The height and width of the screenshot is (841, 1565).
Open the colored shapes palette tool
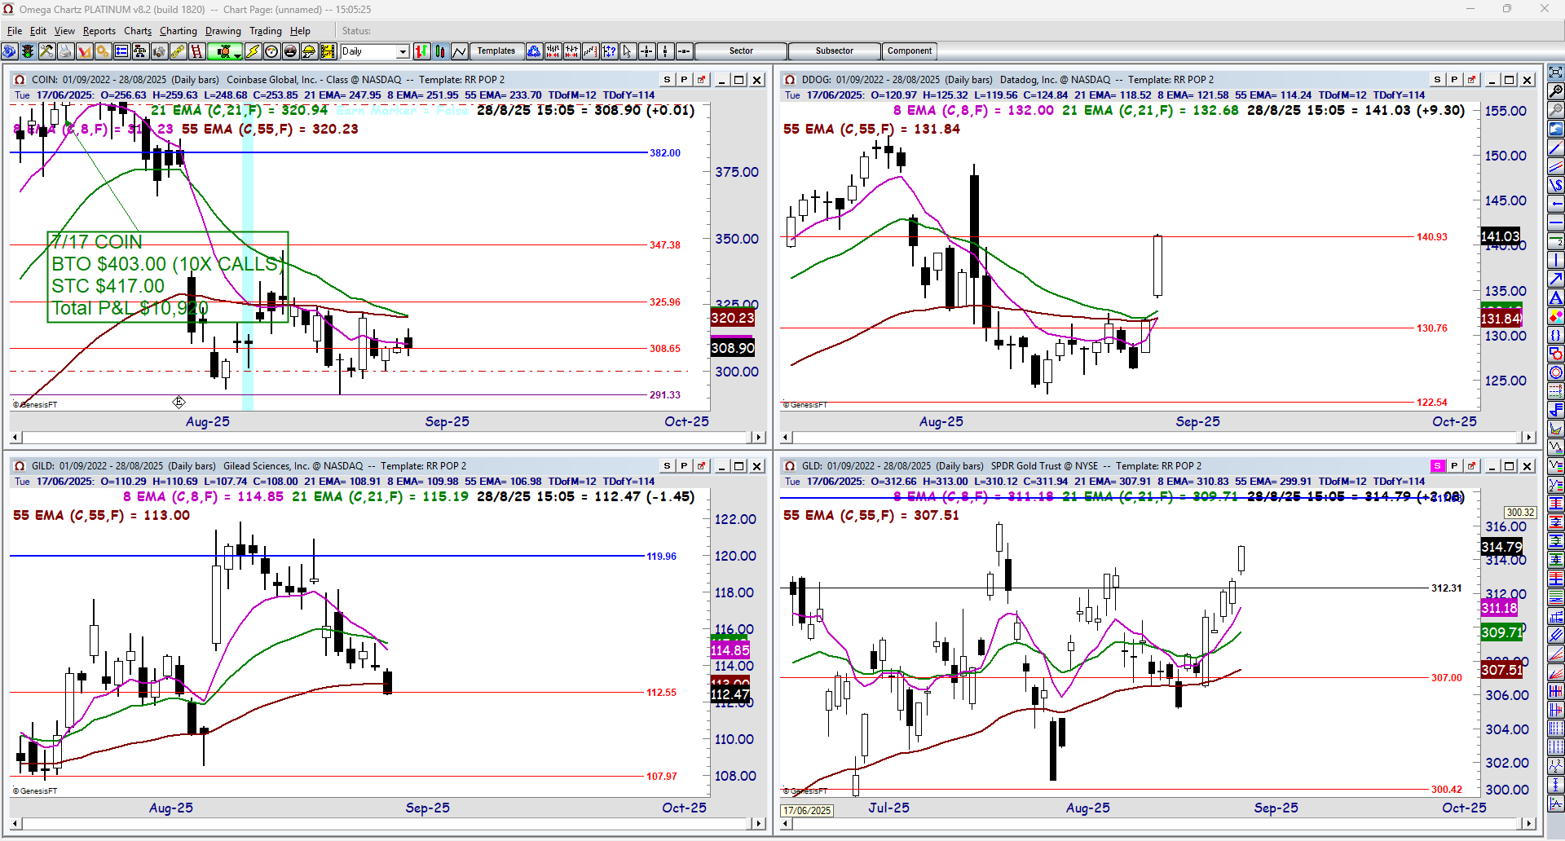1555,317
